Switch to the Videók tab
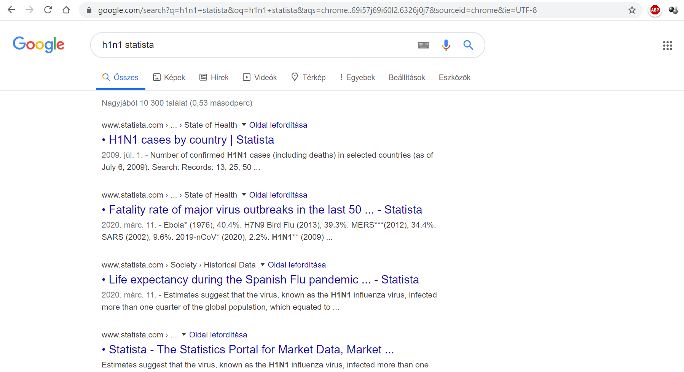The height and width of the screenshot is (372, 684). (260, 78)
